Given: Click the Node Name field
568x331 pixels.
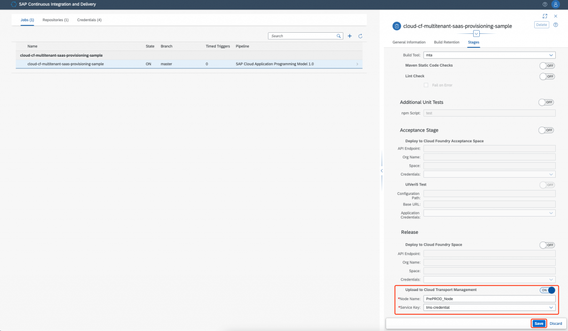Looking at the screenshot, I should 489,299.
